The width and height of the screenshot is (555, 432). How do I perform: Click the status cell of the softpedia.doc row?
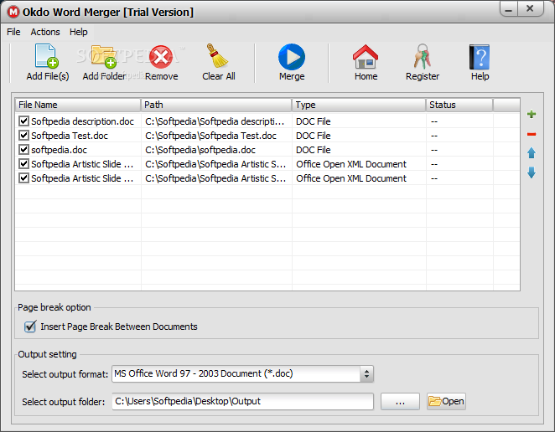click(x=459, y=150)
